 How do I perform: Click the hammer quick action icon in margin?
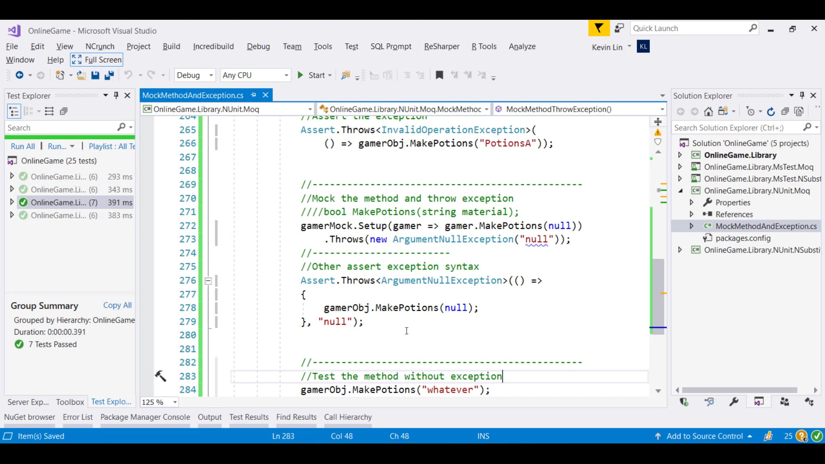(x=160, y=376)
